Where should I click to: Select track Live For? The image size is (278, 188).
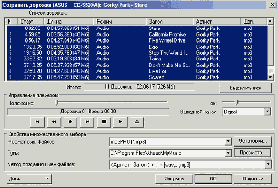tap(137, 71)
